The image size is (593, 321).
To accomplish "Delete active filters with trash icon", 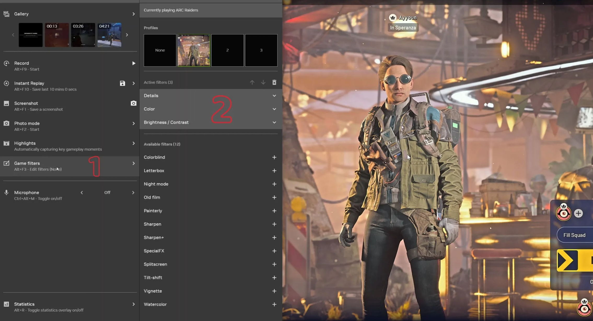I will click(274, 82).
